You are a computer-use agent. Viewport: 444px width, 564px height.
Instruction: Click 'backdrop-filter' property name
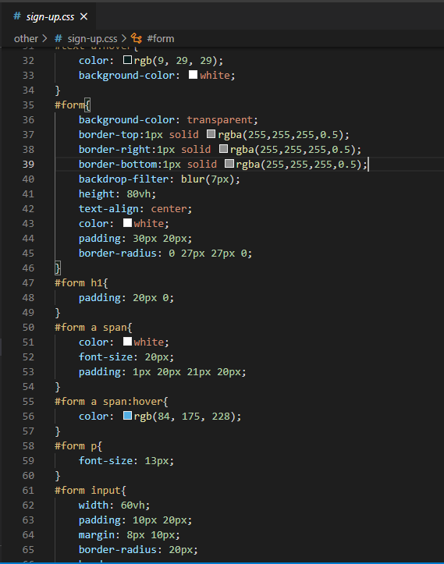coord(124,179)
